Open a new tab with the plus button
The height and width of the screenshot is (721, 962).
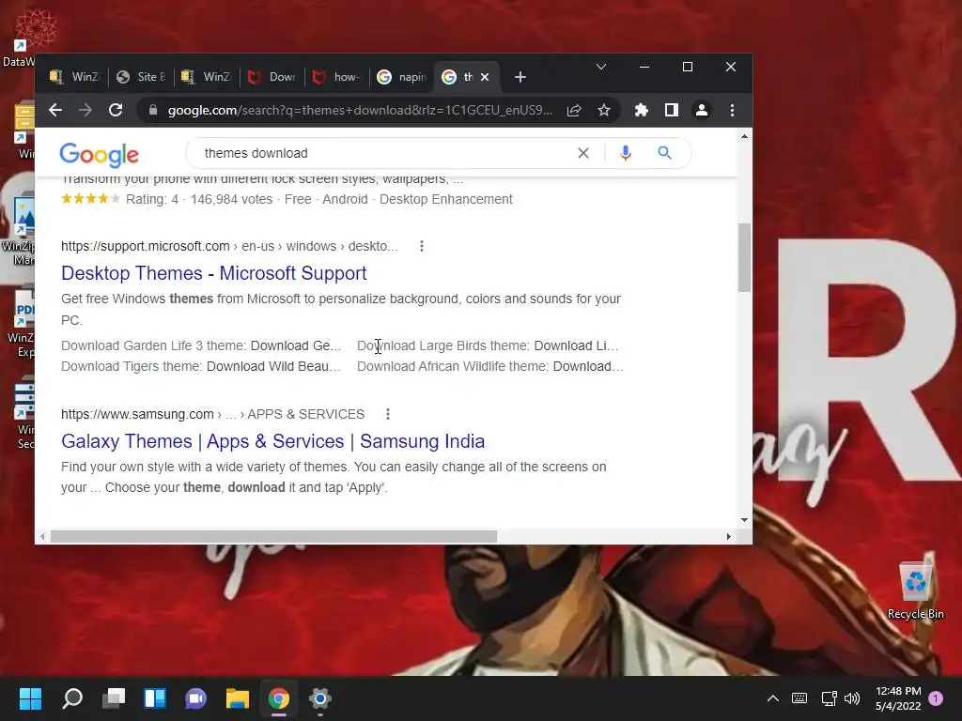pyautogui.click(x=520, y=77)
